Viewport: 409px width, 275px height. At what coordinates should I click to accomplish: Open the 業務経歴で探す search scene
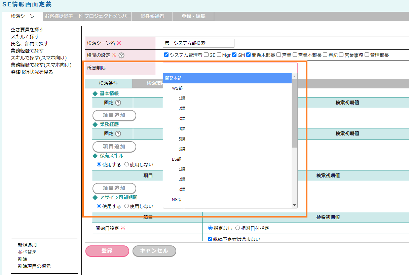click(x=27, y=51)
